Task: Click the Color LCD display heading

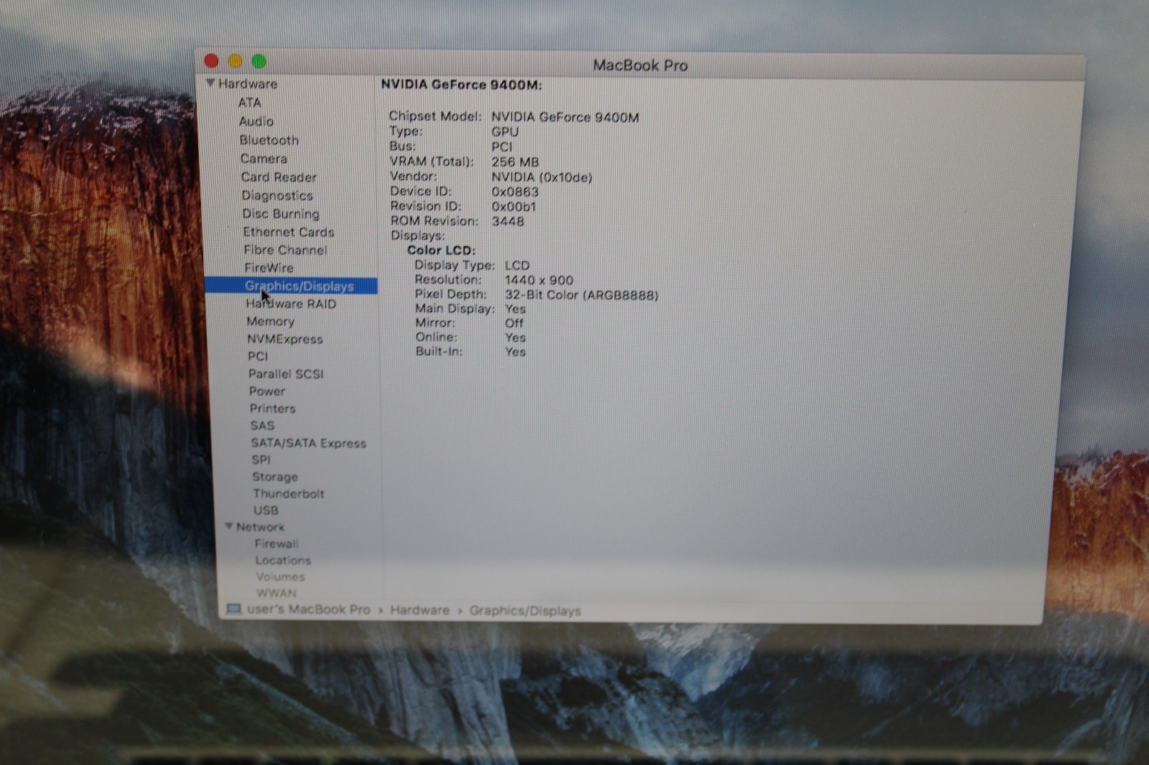Action: point(441,250)
